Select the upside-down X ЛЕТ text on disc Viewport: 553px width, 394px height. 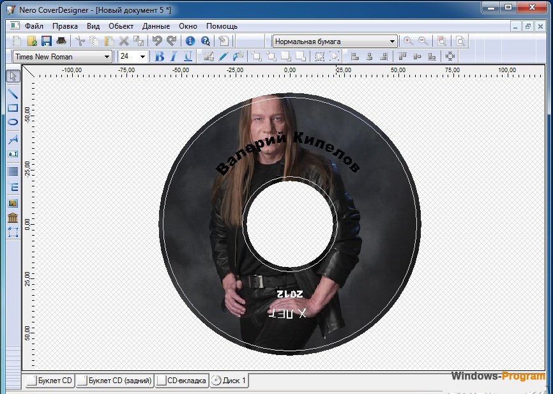pyautogui.click(x=287, y=313)
